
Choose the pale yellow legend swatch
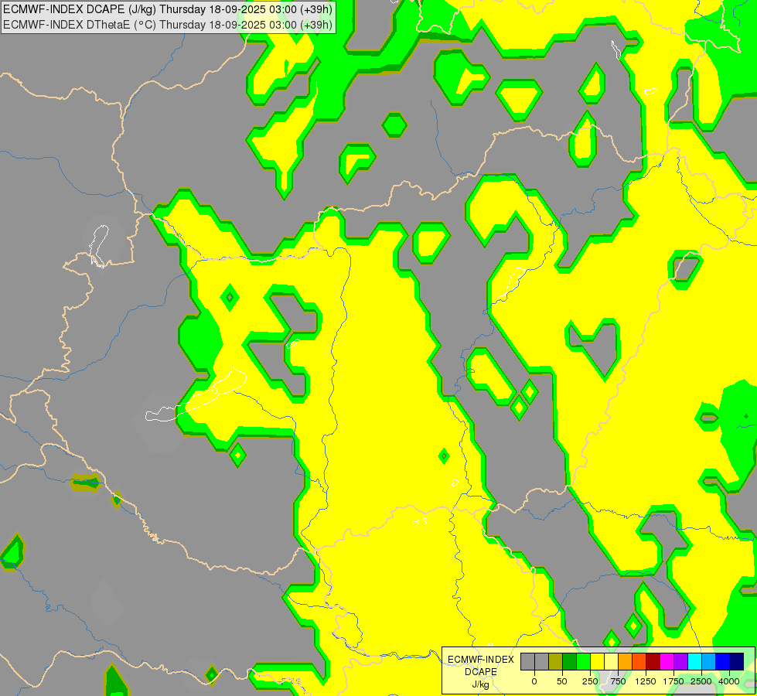click(x=611, y=662)
